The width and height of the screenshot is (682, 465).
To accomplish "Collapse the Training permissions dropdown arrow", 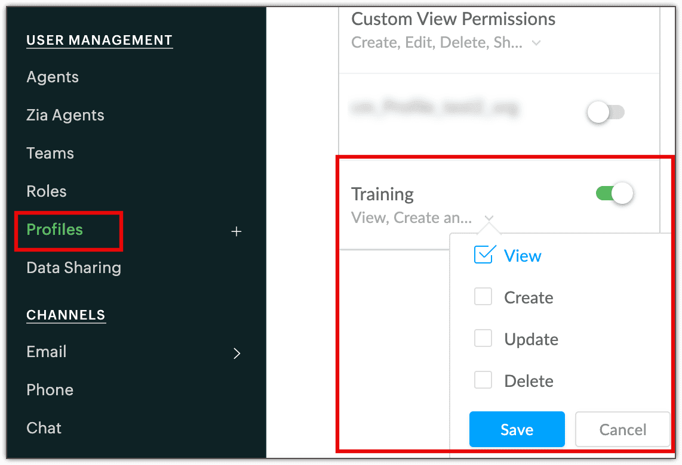I will point(489,218).
